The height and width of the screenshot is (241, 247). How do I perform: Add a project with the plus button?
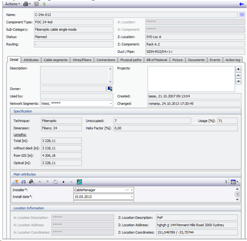tap(238, 69)
